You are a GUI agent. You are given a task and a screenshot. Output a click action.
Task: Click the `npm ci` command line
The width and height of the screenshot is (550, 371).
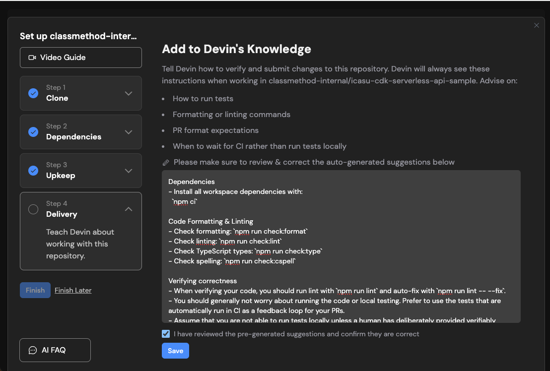click(185, 201)
